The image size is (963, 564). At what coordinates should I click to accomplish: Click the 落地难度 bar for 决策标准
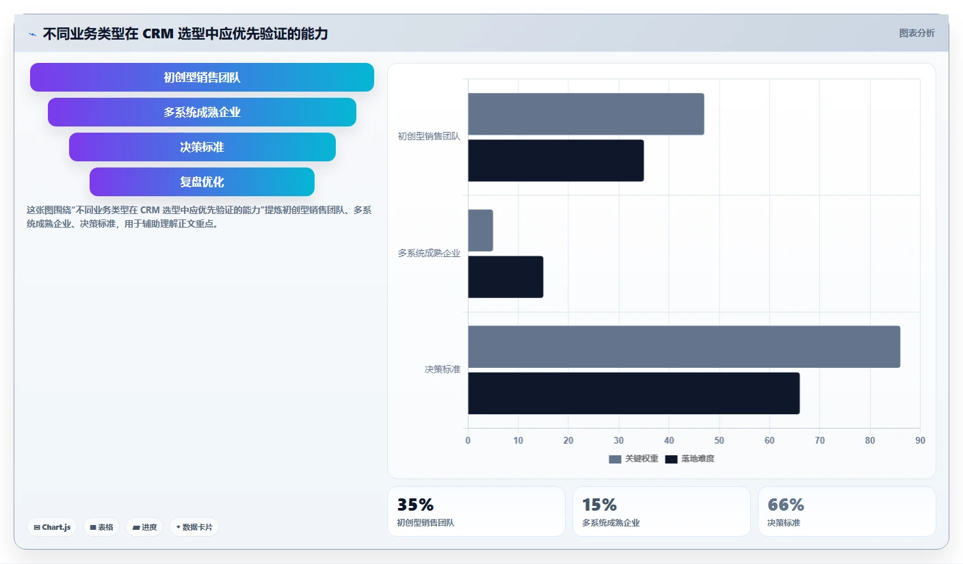634,393
